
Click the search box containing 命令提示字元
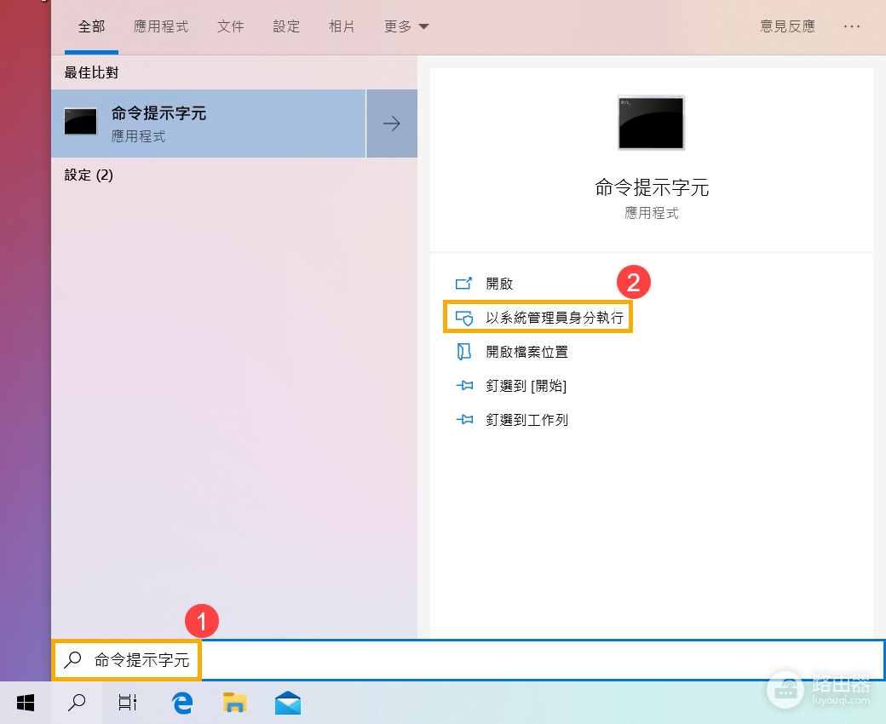(x=468, y=659)
